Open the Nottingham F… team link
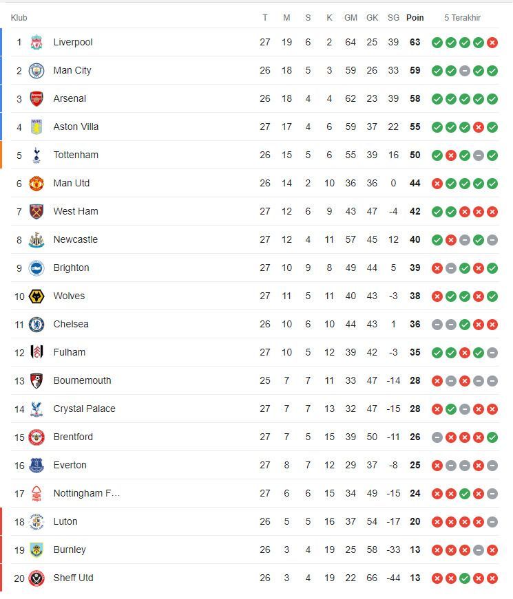The width and height of the screenshot is (513, 599). coord(87,493)
